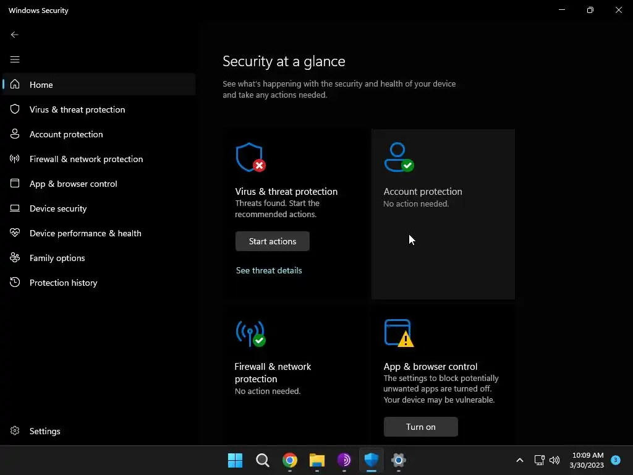The image size is (633, 475).
Task: Click the Firewall & network protection card title
Action: [x=273, y=372]
